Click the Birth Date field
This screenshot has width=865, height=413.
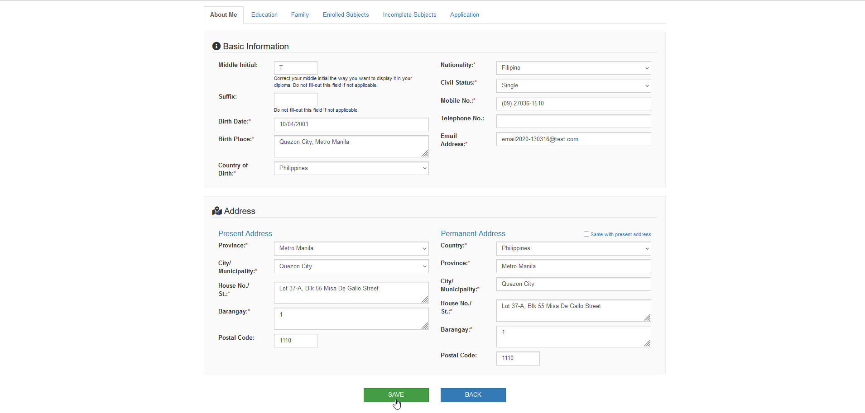pos(351,124)
